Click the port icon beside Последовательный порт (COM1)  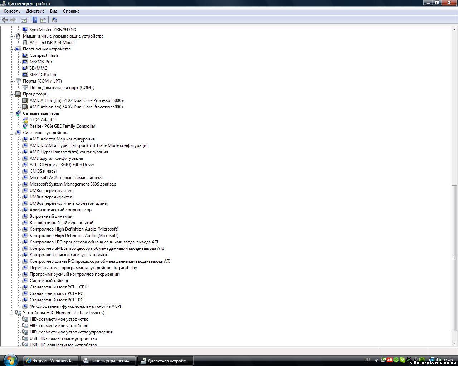pos(25,88)
